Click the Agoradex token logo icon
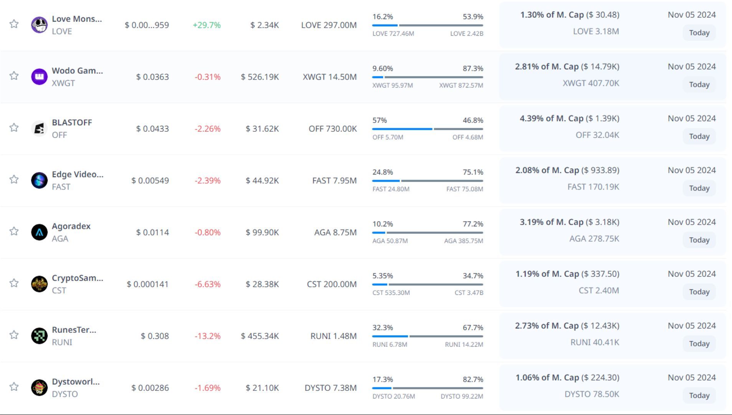This screenshot has width=732, height=415. click(39, 232)
